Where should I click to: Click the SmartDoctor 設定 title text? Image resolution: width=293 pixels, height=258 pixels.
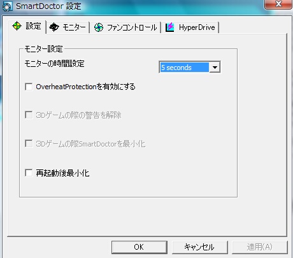48,6
